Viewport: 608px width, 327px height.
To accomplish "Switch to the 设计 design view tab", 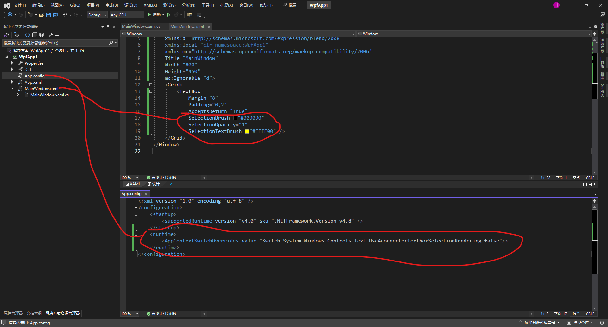I will [x=154, y=184].
